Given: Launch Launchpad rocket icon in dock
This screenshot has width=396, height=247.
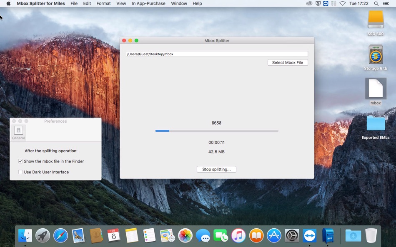Looking at the screenshot, I should (x=43, y=235).
